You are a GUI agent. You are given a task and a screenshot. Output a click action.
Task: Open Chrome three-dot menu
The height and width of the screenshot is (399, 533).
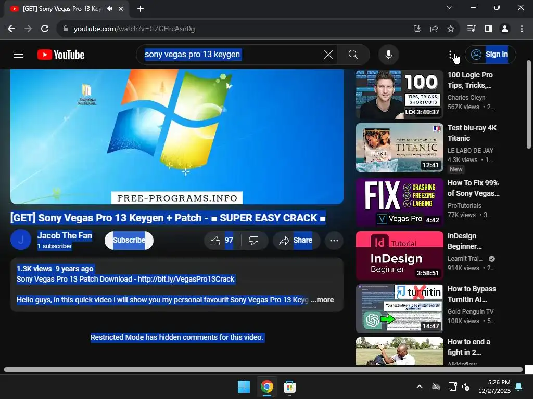(522, 29)
